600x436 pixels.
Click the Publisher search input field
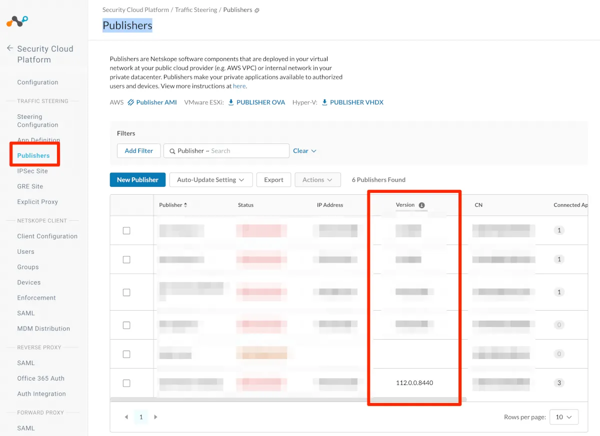click(226, 151)
